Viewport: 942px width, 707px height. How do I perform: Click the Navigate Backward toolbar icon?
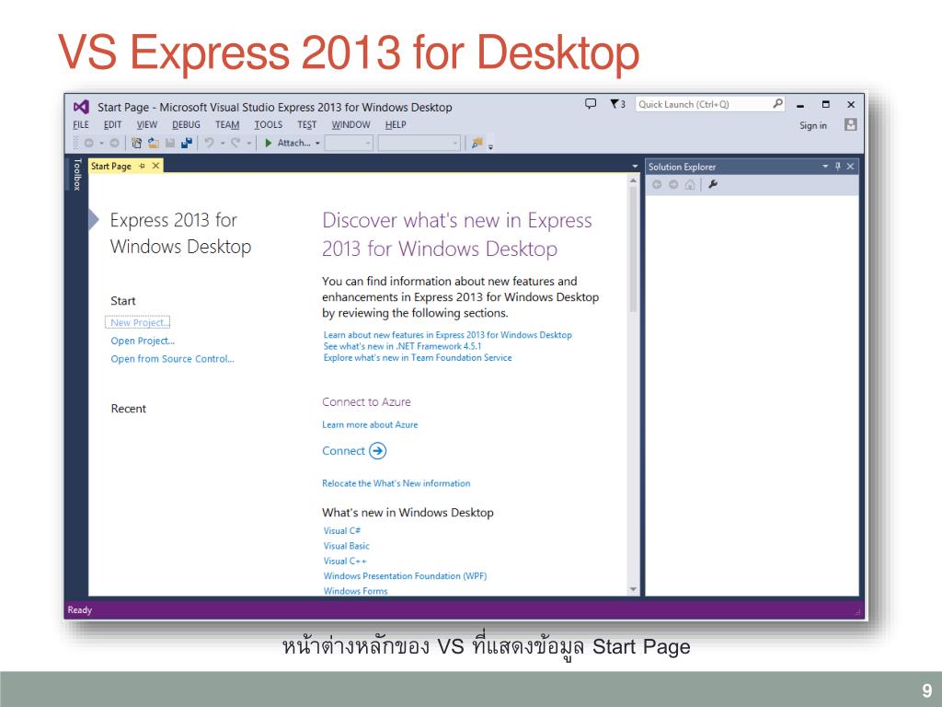click(x=89, y=143)
